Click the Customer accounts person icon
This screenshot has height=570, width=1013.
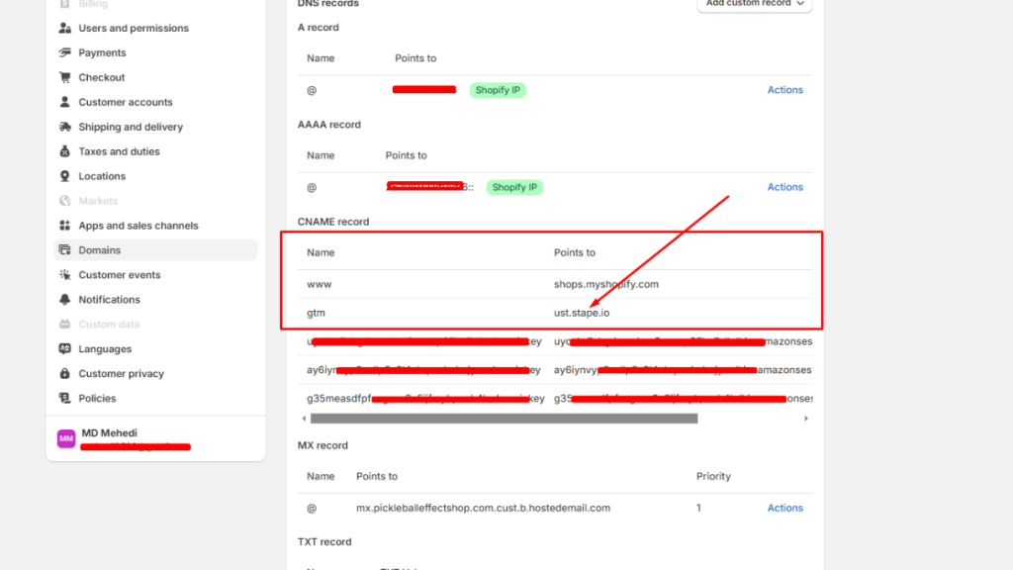click(x=64, y=102)
